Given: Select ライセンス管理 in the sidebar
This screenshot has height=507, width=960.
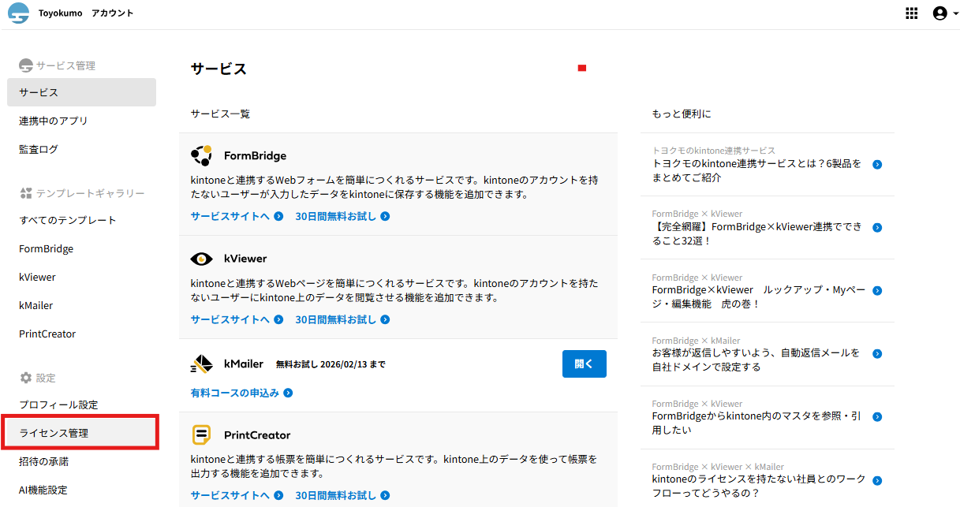Looking at the screenshot, I should click(x=54, y=433).
